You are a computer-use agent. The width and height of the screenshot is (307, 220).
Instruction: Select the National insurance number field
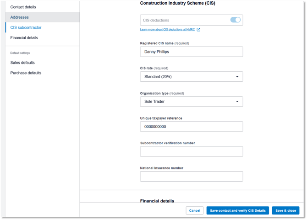[x=191, y=176]
